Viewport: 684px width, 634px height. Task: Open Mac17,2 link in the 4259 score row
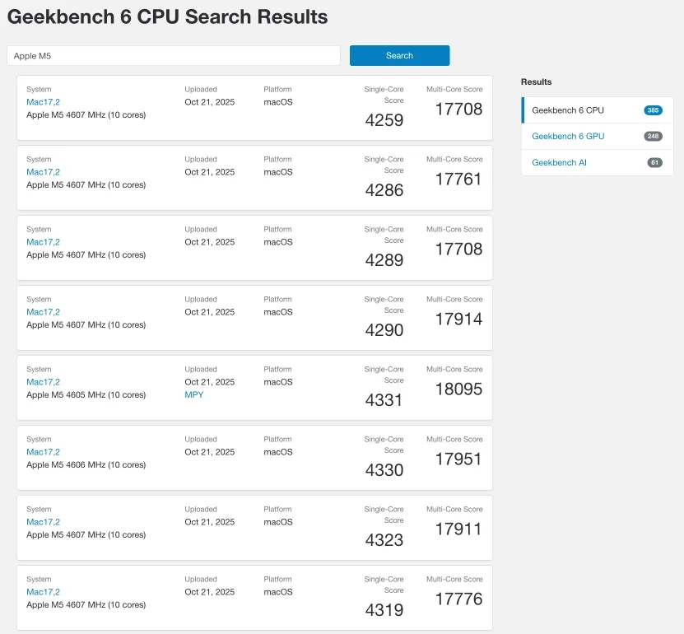[x=43, y=102]
